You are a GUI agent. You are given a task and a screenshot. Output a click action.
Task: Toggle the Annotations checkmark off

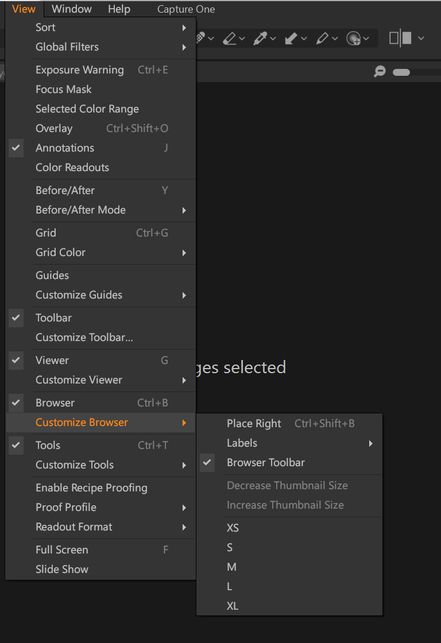[65, 148]
